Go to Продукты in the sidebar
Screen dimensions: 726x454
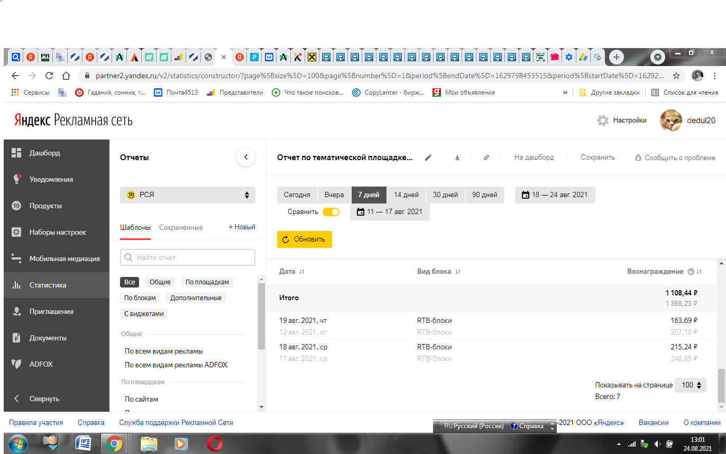tap(57, 206)
